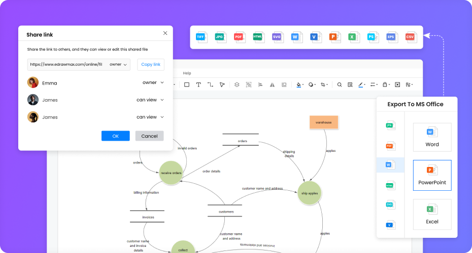This screenshot has height=253, width=472.
Task: Open the link permission owner dropdown
Action: point(118,65)
